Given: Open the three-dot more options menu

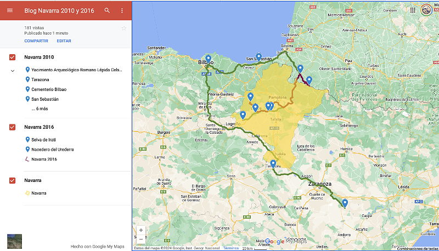Looking at the screenshot, I should coord(122,10).
